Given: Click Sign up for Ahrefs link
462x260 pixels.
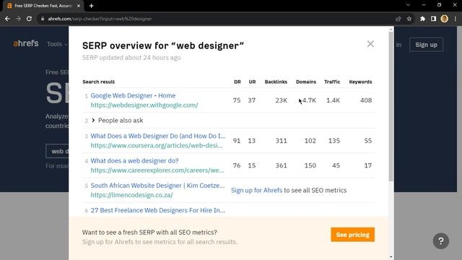Looking at the screenshot, I should point(257,190).
